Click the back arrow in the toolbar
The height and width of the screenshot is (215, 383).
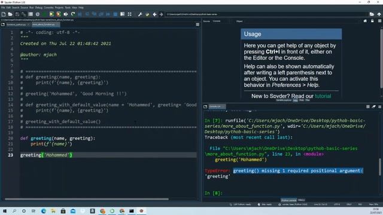154,14
